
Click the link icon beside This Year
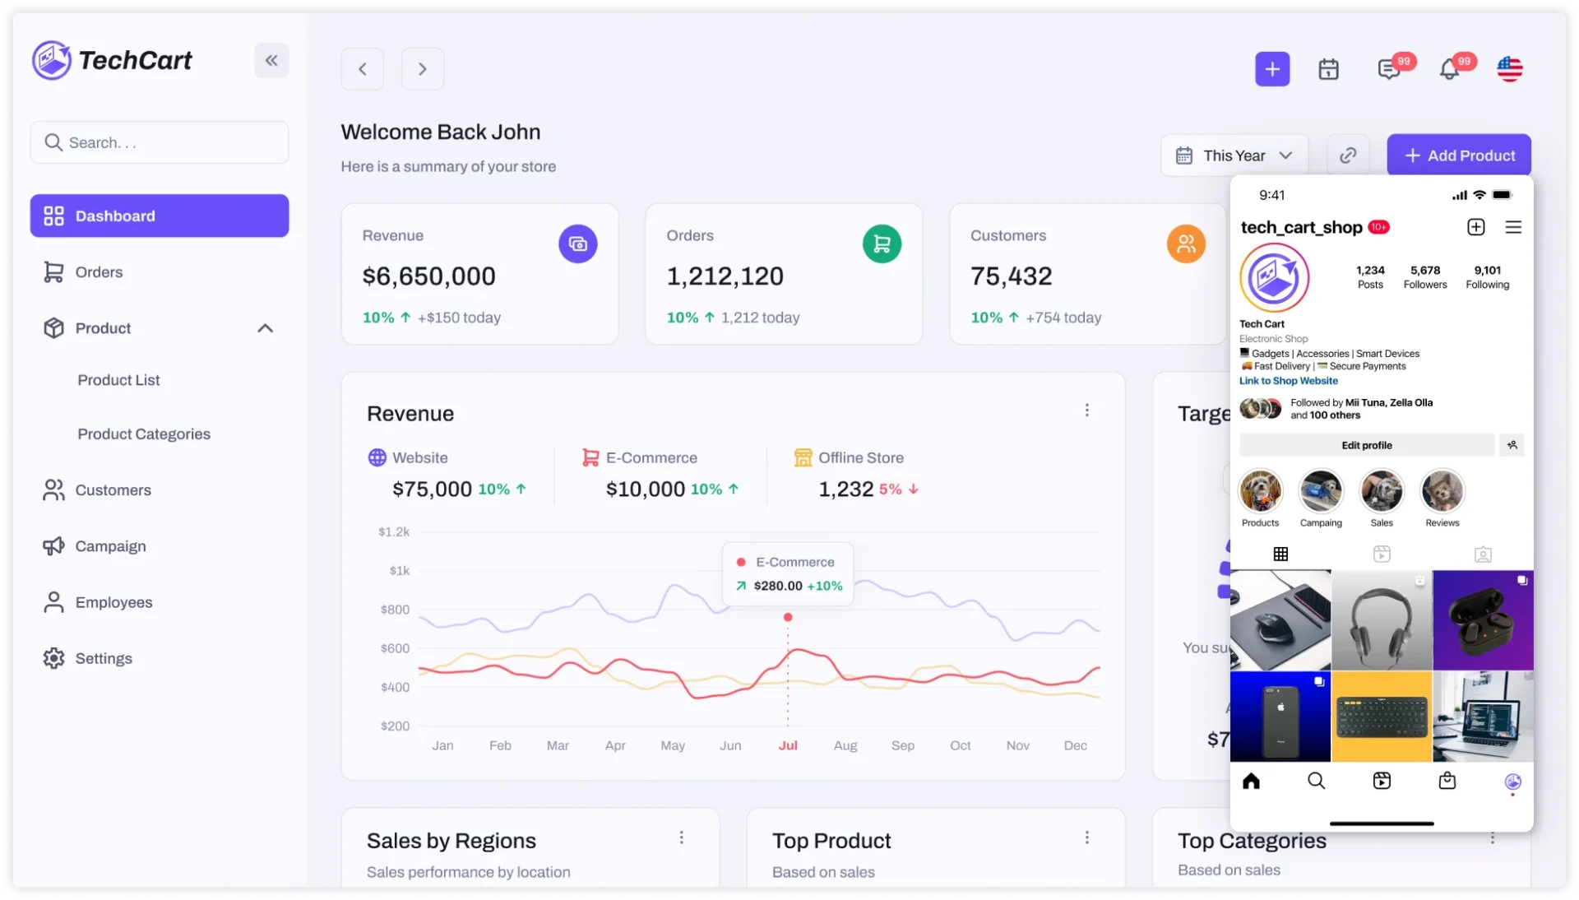coord(1348,155)
